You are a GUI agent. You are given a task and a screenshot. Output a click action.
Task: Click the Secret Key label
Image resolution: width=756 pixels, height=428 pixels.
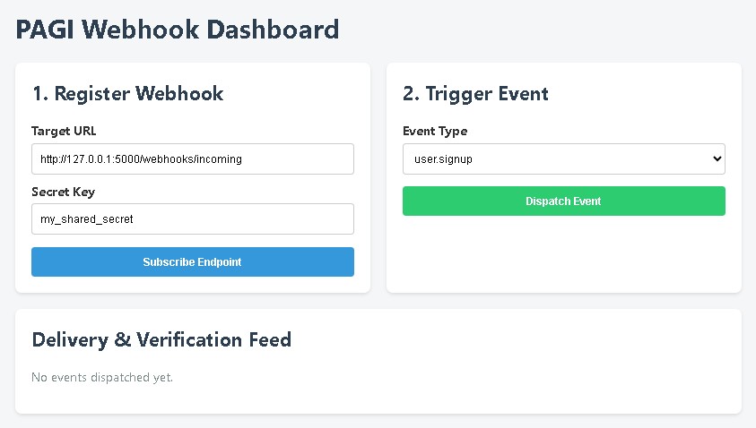pyautogui.click(x=63, y=192)
